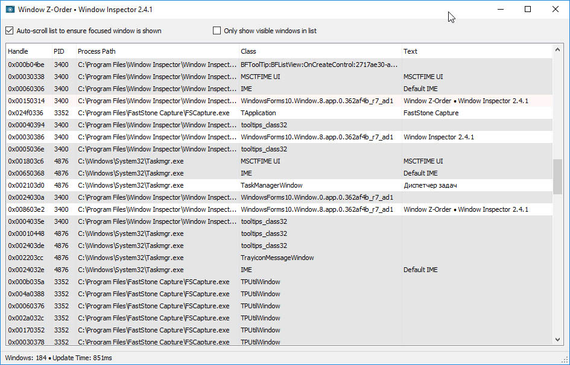Minimize the Window Inspector window
570x365 pixels.
[501, 10]
